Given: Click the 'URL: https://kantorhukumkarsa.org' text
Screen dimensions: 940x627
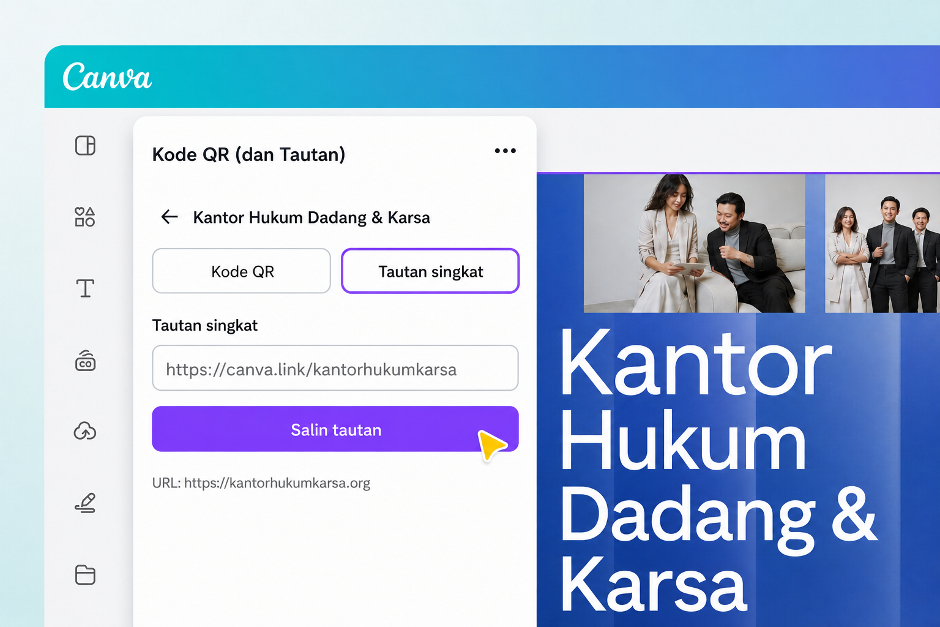Looking at the screenshot, I should (261, 483).
